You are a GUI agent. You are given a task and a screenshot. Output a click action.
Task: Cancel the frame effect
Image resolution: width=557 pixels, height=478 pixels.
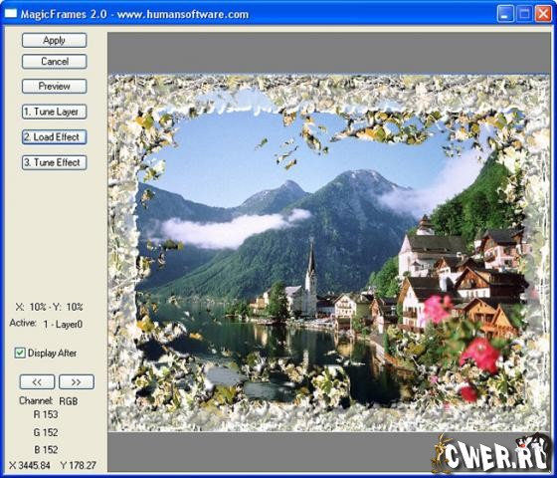[x=54, y=62]
